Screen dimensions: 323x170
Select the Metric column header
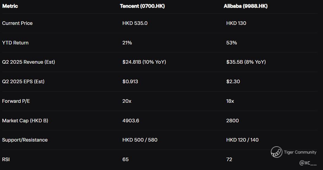10,6
